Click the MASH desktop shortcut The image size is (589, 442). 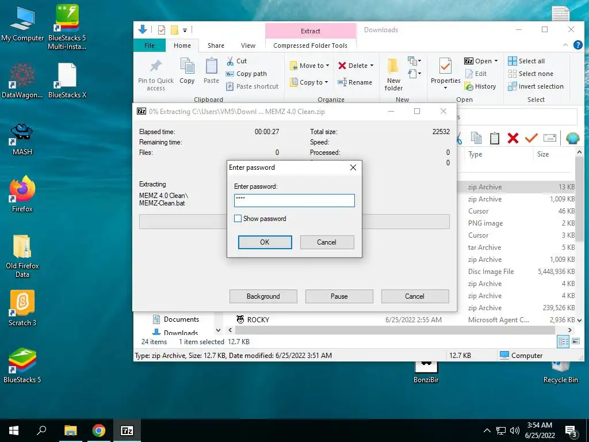22,139
